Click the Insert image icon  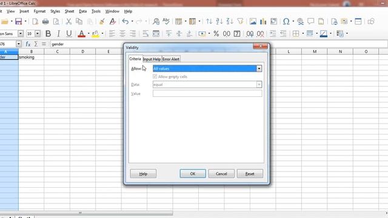(253, 22)
